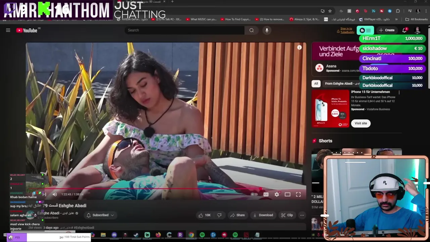Open Chrome media control button

point(410,11)
